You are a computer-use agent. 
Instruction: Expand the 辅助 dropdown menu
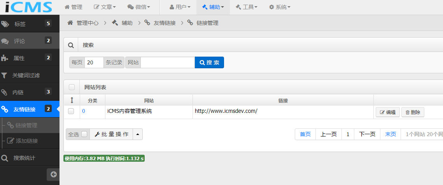tap(213, 7)
